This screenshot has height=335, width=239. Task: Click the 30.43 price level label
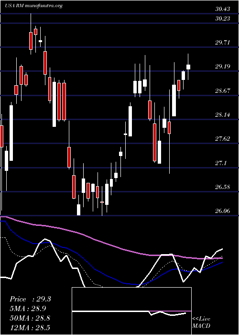223,9
